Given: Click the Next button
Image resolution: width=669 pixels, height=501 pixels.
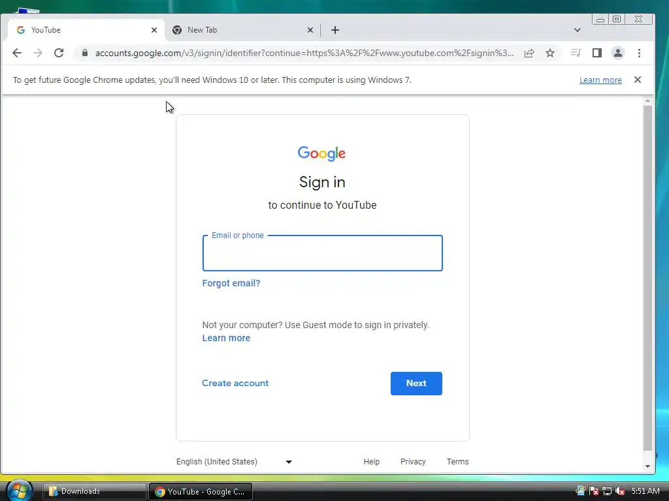Looking at the screenshot, I should coord(416,384).
